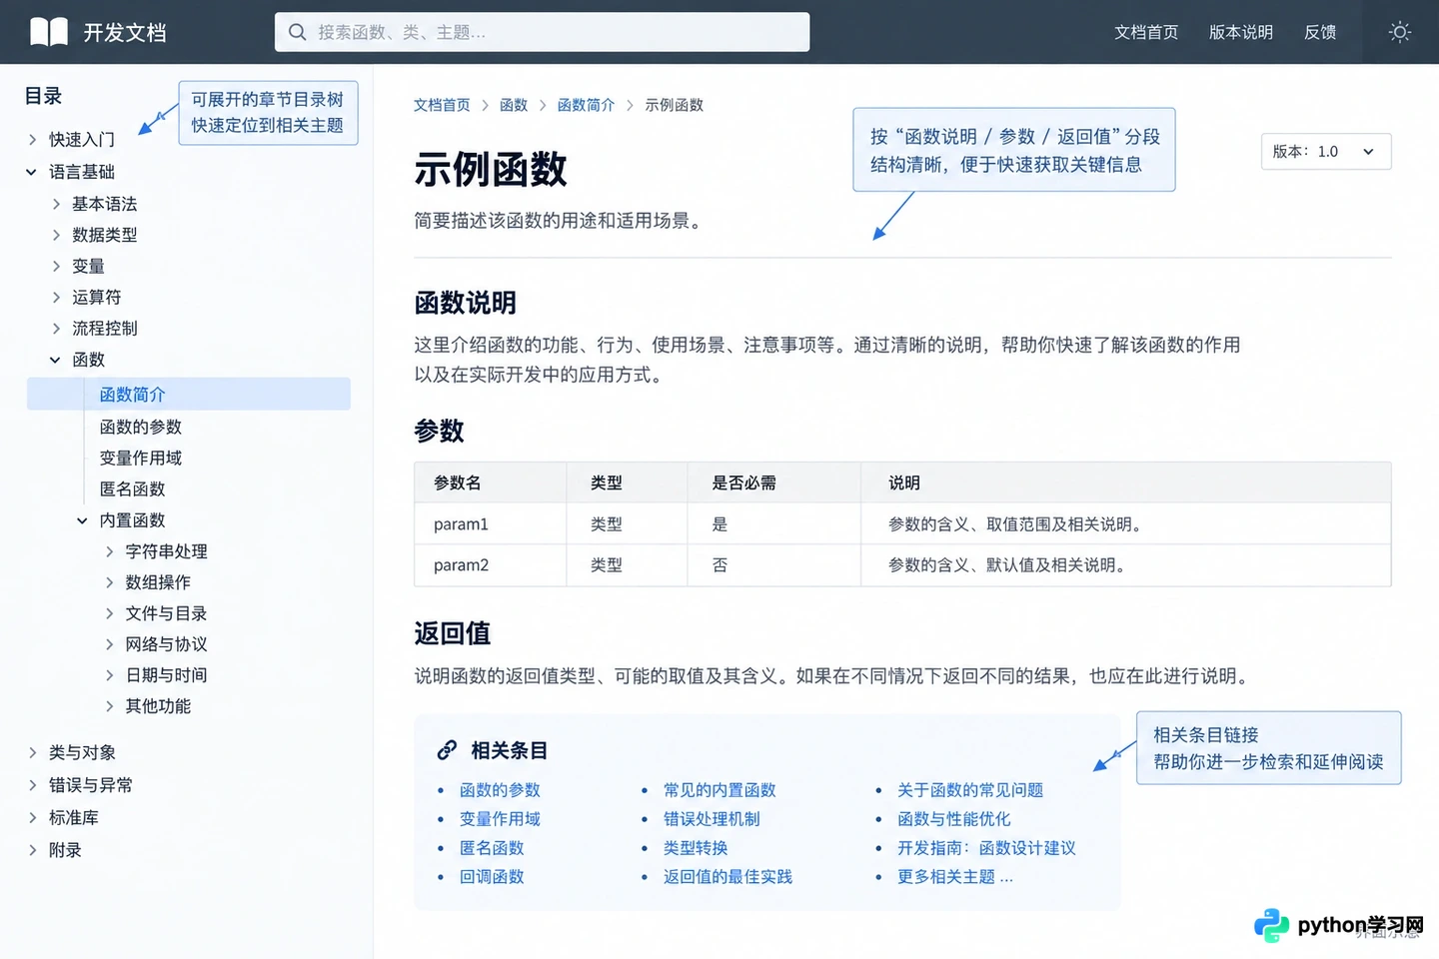Expand the 运算符 section
Screen dimensions: 1439x959
[x=56, y=297]
